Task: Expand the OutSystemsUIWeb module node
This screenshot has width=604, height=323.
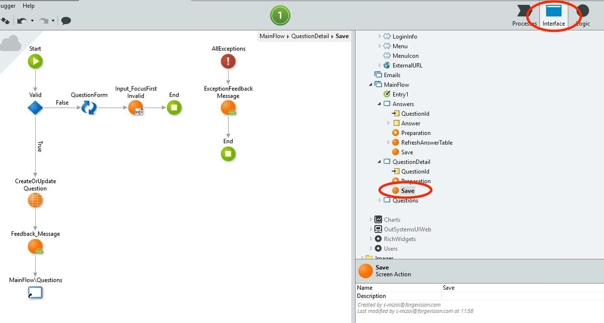Action: [371, 229]
